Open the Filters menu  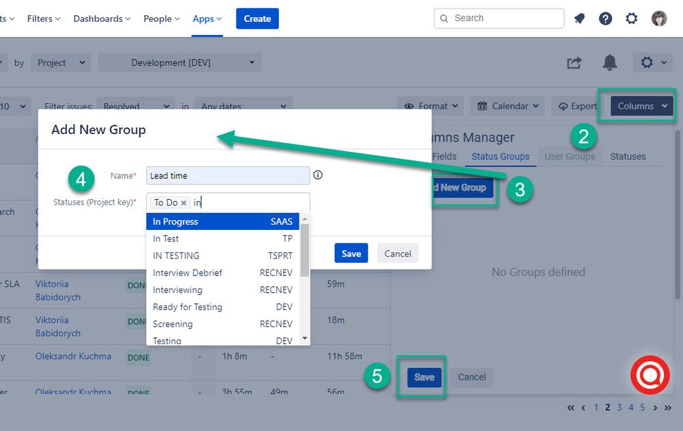click(44, 18)
